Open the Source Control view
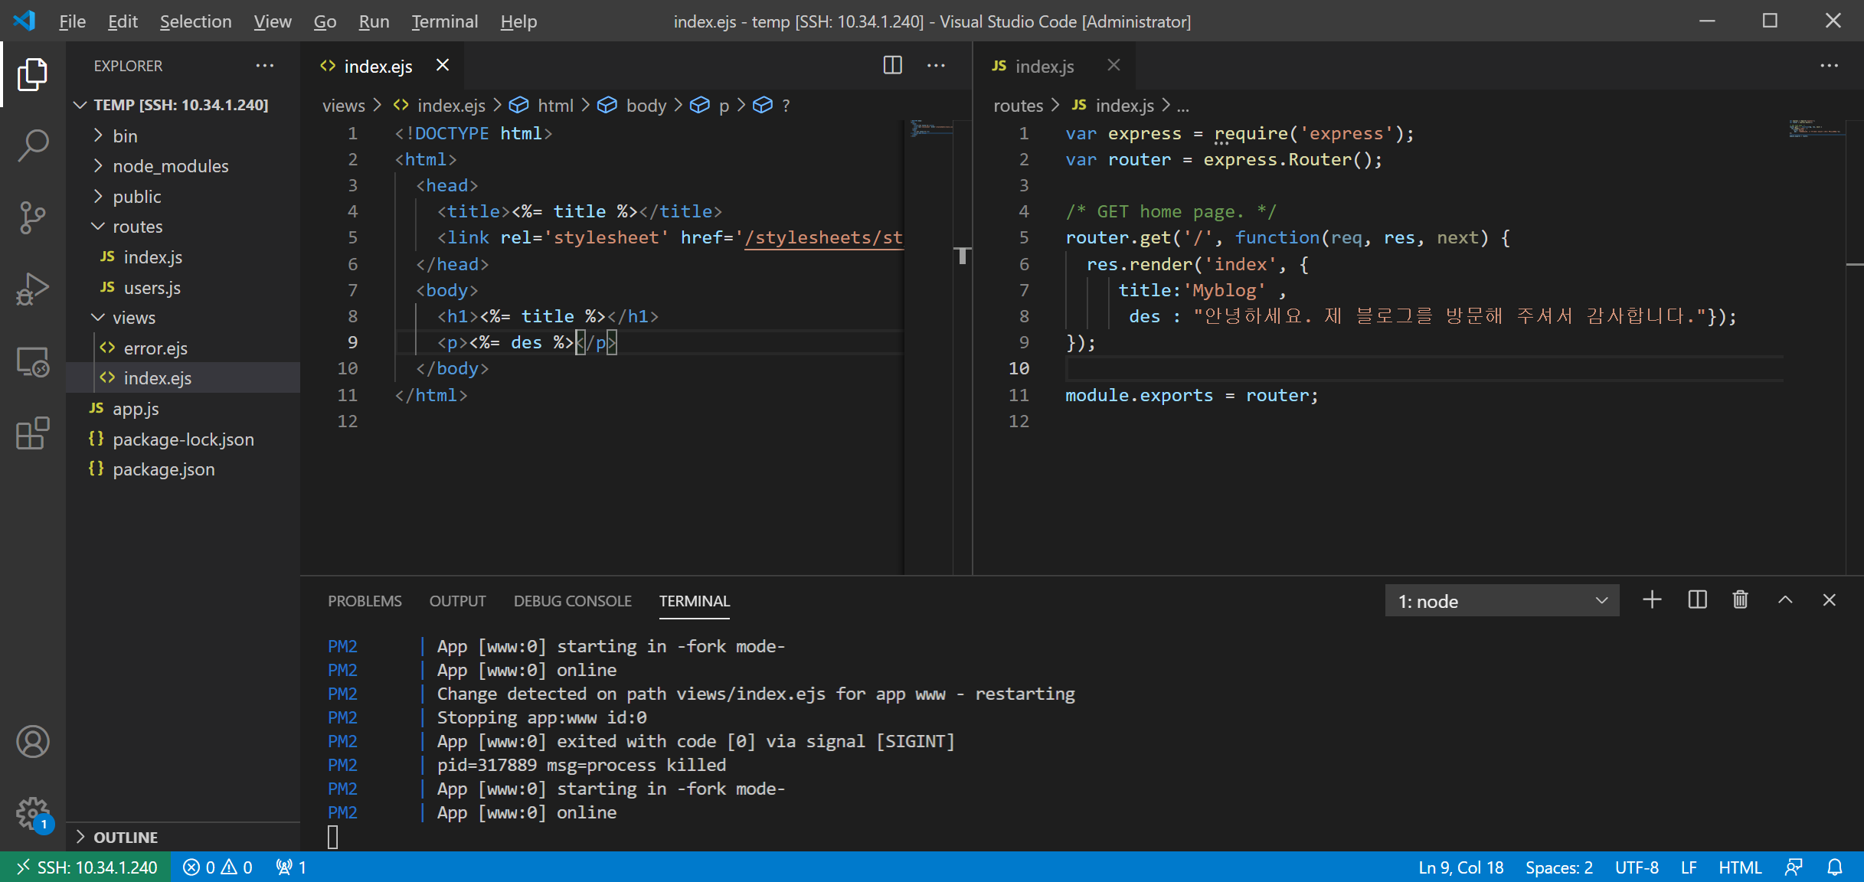 pos(33,217)
